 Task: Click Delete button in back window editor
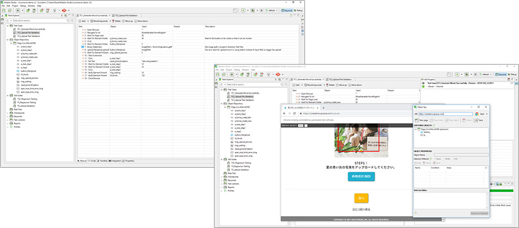116,21
